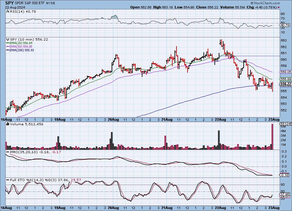Click the 'High 563.18' value

tap(163, 7)
